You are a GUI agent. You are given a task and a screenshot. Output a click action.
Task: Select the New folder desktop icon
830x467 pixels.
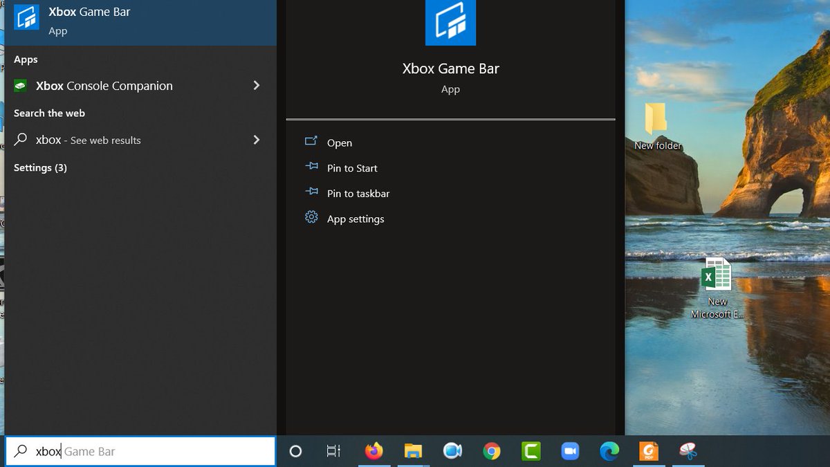tap(657, 126)
